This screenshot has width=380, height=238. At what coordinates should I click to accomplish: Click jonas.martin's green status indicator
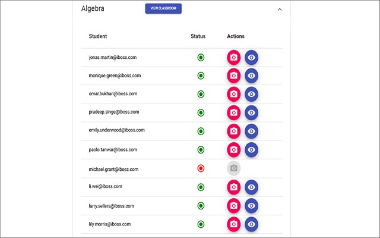click(201, 58)
